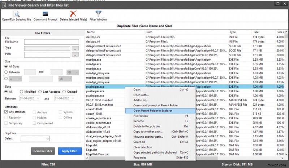Choose Copy to another path...

(160, 131)
